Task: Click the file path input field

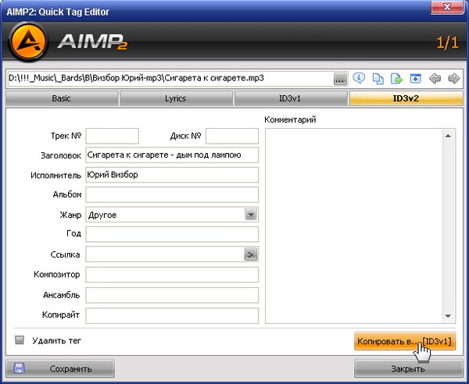Action: [170, 79]
